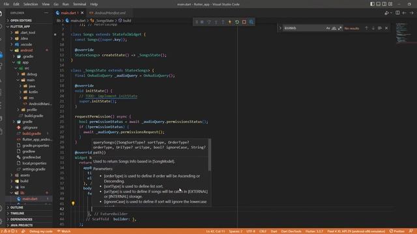The image size is (417, 234).
Task: Expand the debug folder
Action: (29, 74)
